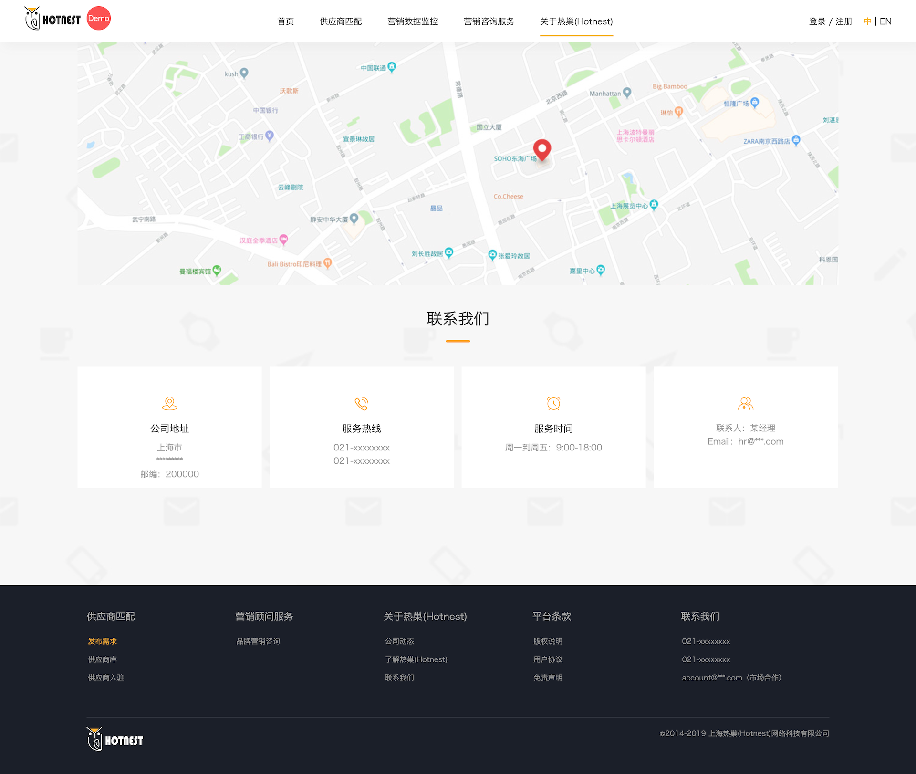
Task: Open the 供应商匹配 menu item
Action: tap(341, 21)
